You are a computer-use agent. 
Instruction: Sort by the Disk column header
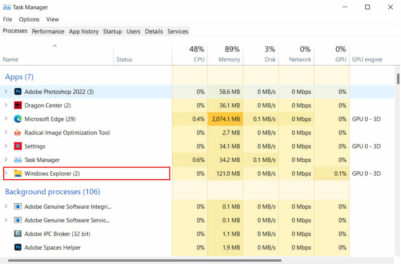pyautogui.click(x=260, y=54)
